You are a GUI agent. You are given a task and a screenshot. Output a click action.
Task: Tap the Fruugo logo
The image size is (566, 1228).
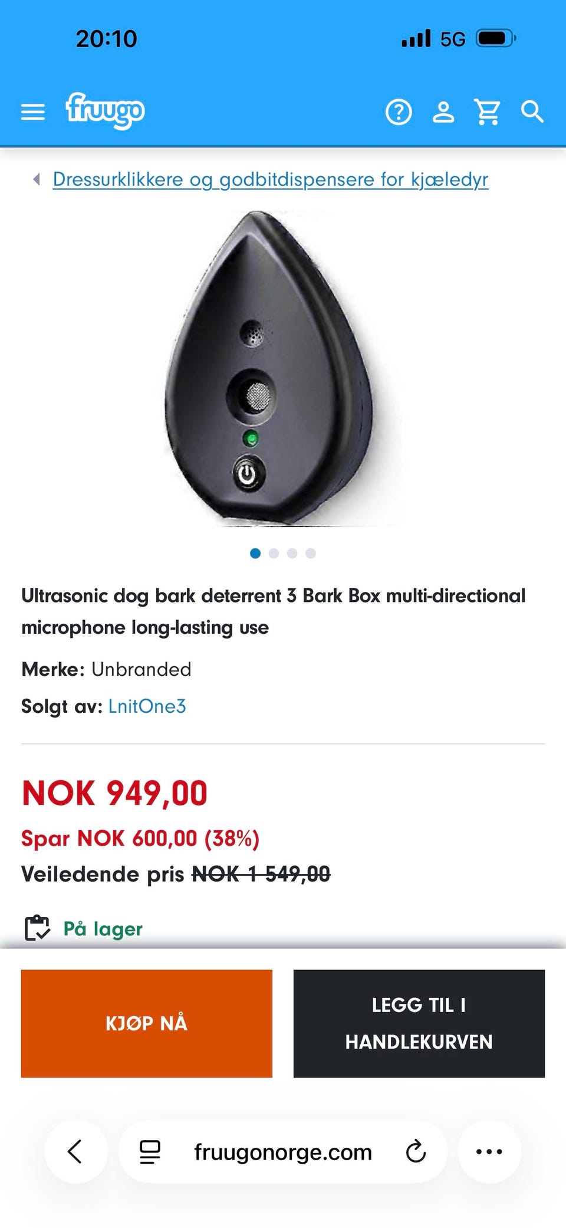pyautogui.click(x=105, y=110)
